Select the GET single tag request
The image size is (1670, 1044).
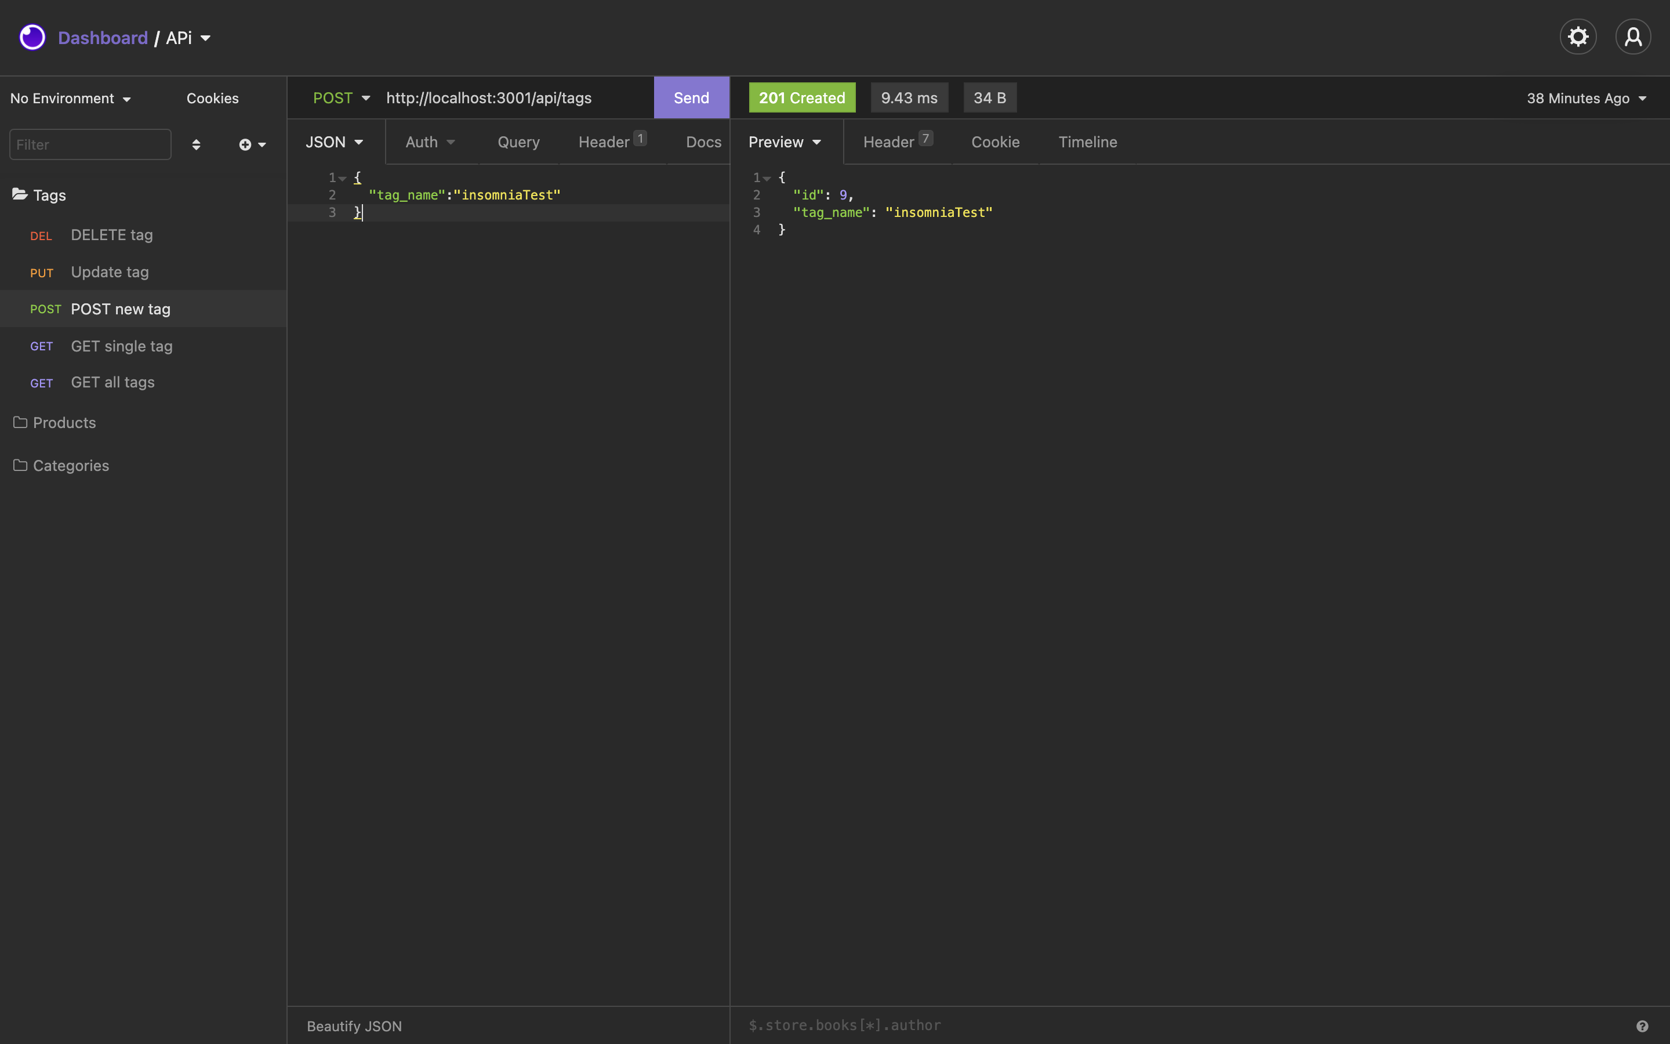(144, 346)
